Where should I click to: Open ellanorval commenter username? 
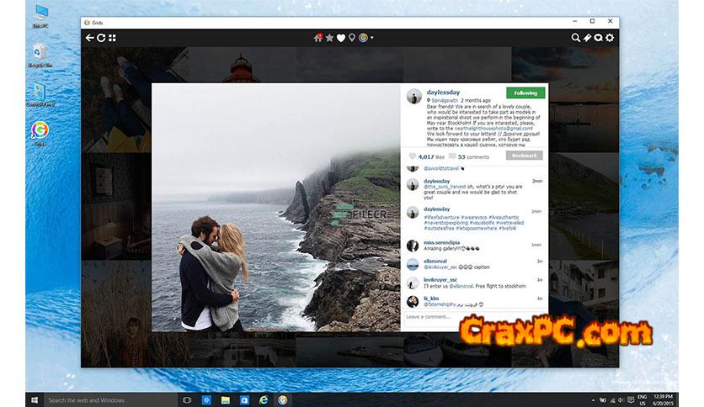pos(435,261)
